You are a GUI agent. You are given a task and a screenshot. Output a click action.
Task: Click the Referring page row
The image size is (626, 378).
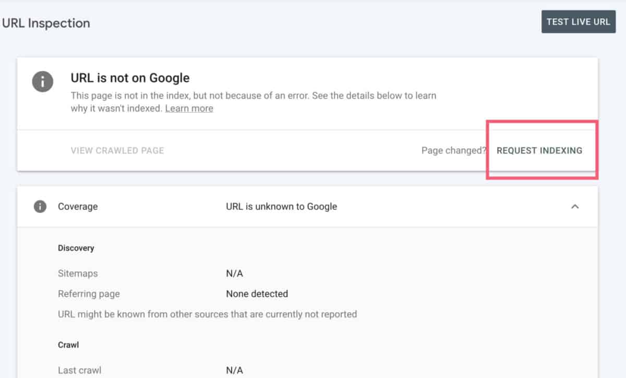pyautogui.click(x=89, y=293)
